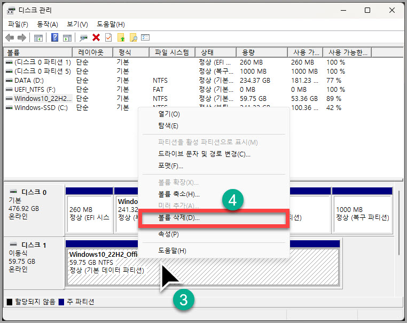This screenshot has width=407, height=323.
Task: Click the 1000 MB recovery partition block
Action: [x=362, y=210]
